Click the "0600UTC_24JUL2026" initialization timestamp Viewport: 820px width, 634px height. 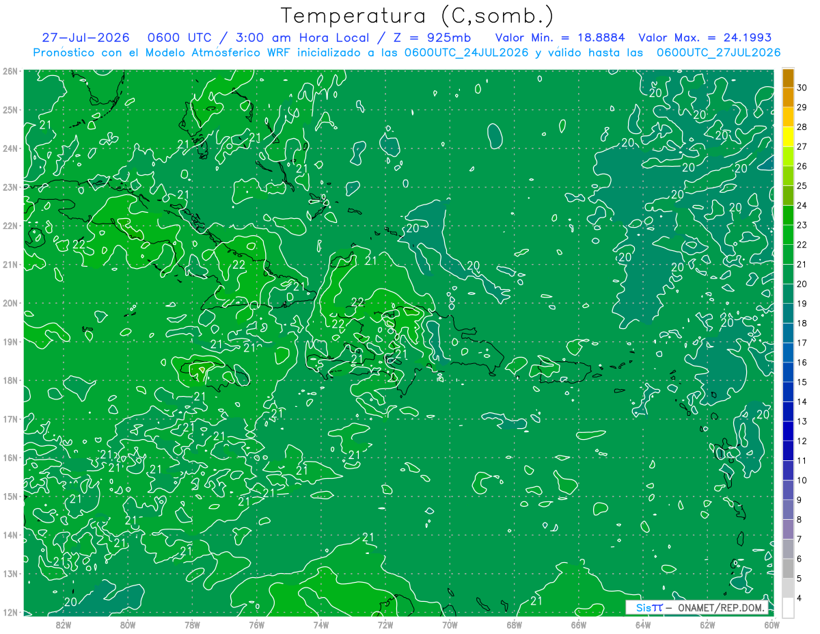point(466,52)
